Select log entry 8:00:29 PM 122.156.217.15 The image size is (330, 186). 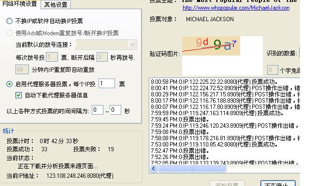coord(225,94)
